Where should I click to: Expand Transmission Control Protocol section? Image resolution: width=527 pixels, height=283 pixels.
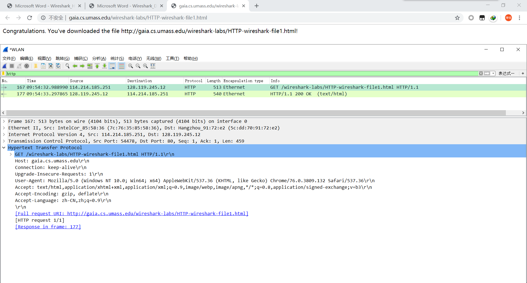click(4, 141)
